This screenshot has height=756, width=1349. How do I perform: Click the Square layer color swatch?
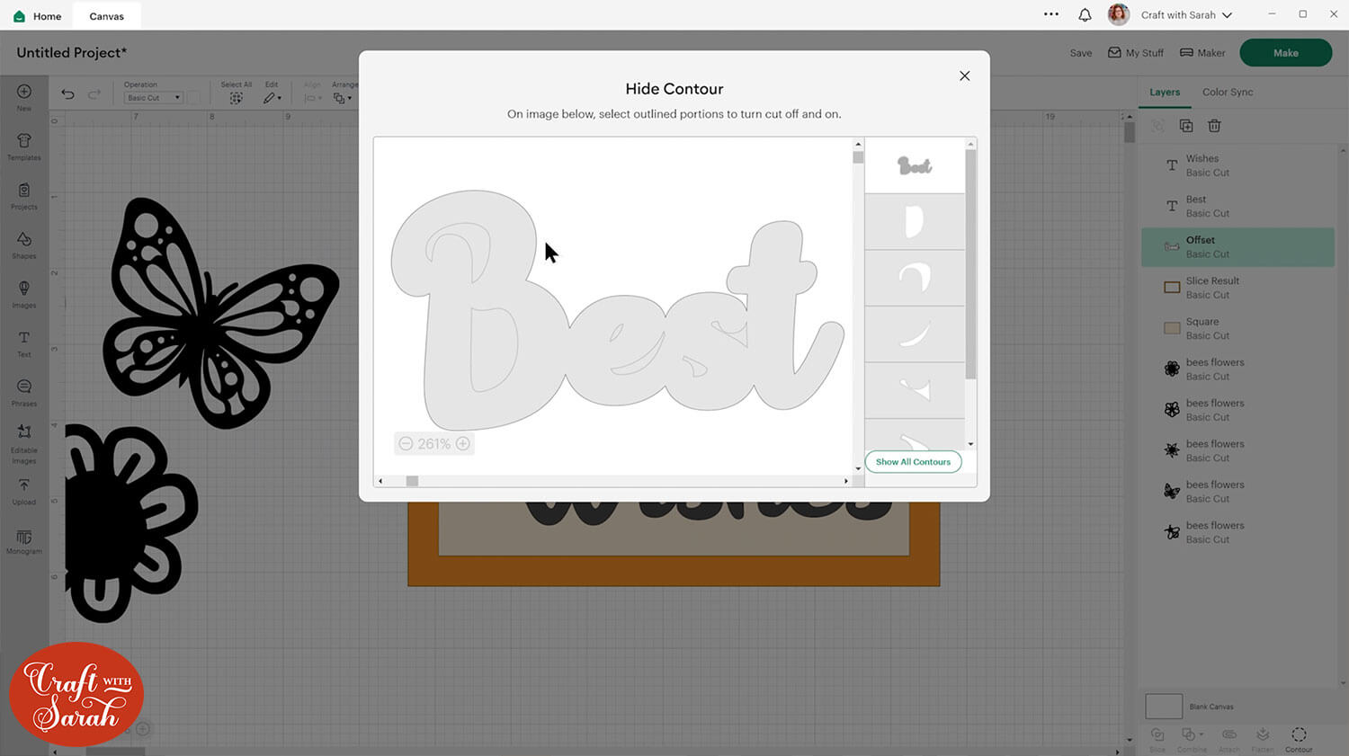point(1172,328)
